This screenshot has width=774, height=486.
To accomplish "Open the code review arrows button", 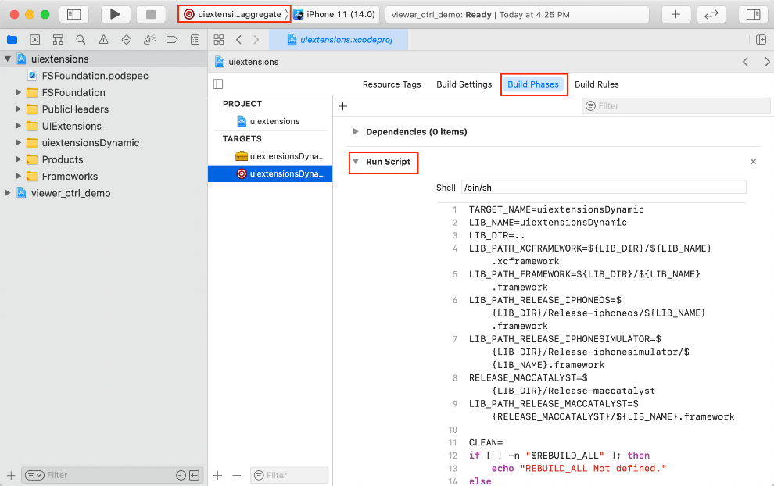I will pyautogui.click(x=711, y=14).
